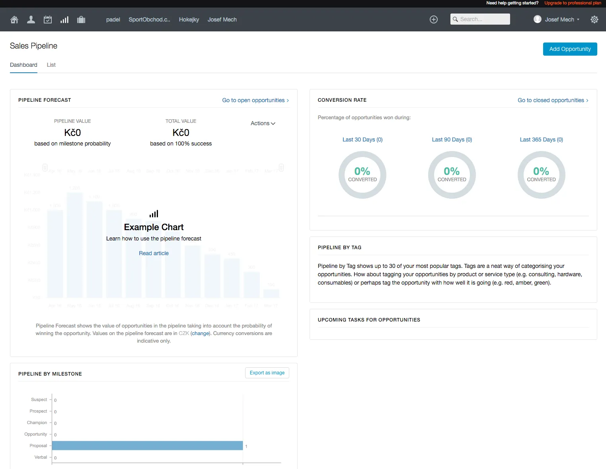Screen dimensions: 606x469
Task: Open Last 30 Days (0) link
Action: (362, 140)
